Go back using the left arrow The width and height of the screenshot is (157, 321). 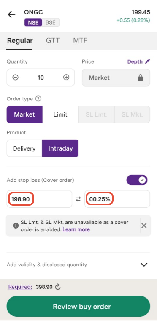click(11, 14)
